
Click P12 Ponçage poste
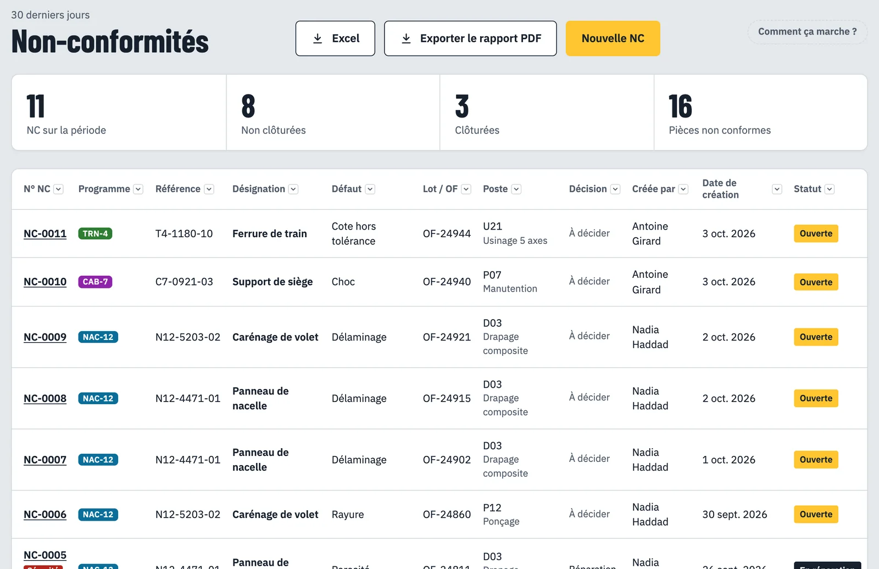point(501,515)
